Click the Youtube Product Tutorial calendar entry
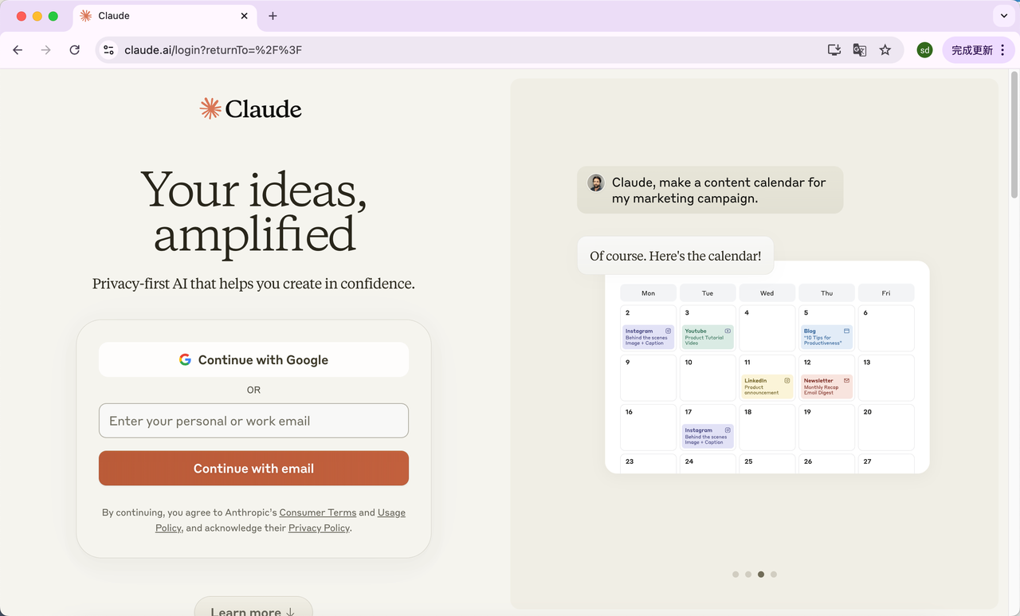1020x616 pixels. point(708,336)
